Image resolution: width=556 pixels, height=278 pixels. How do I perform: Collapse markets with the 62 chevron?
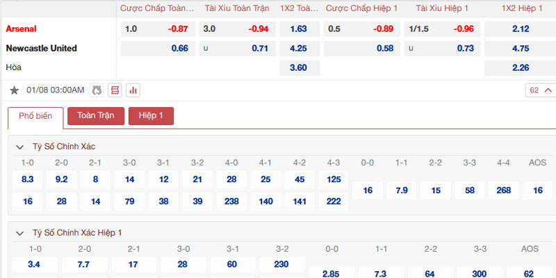541,90
